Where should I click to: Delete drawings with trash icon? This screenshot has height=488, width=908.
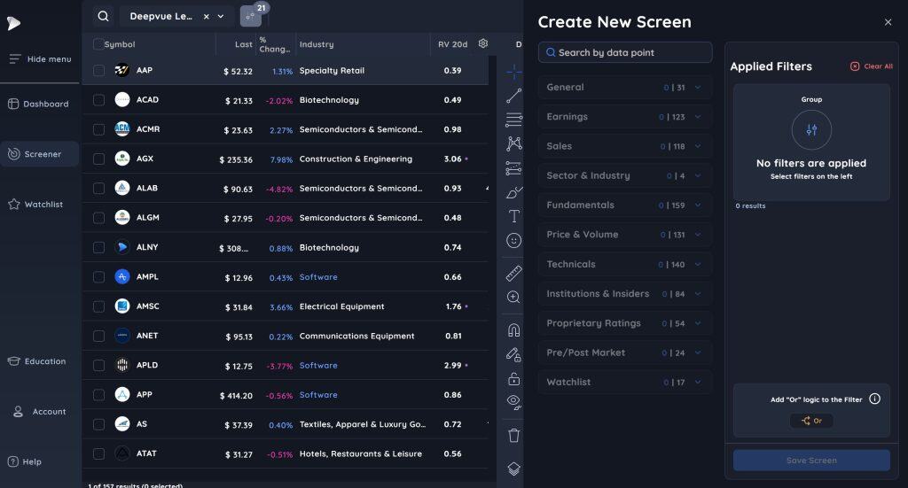pyautogui.click(x=513, y=436)
